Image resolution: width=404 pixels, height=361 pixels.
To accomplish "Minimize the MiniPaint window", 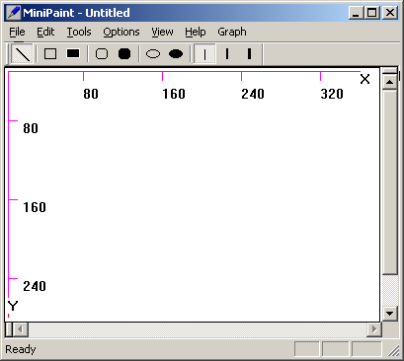I will [x=357, y=13].
